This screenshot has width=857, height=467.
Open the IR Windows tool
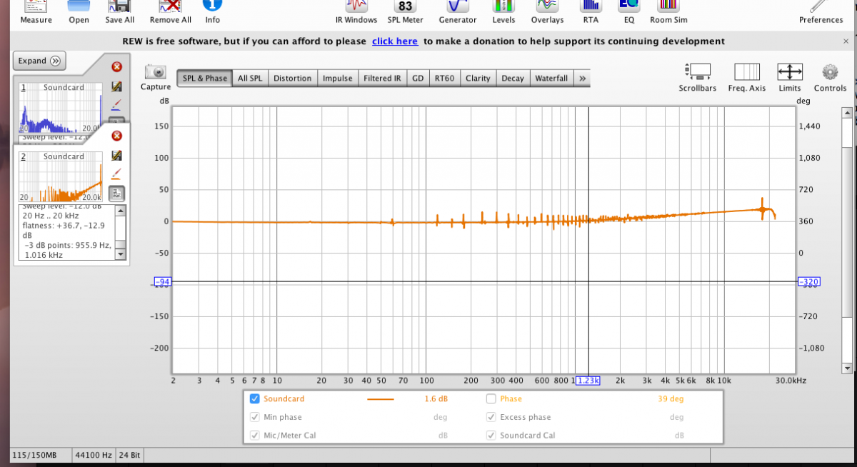356,6
